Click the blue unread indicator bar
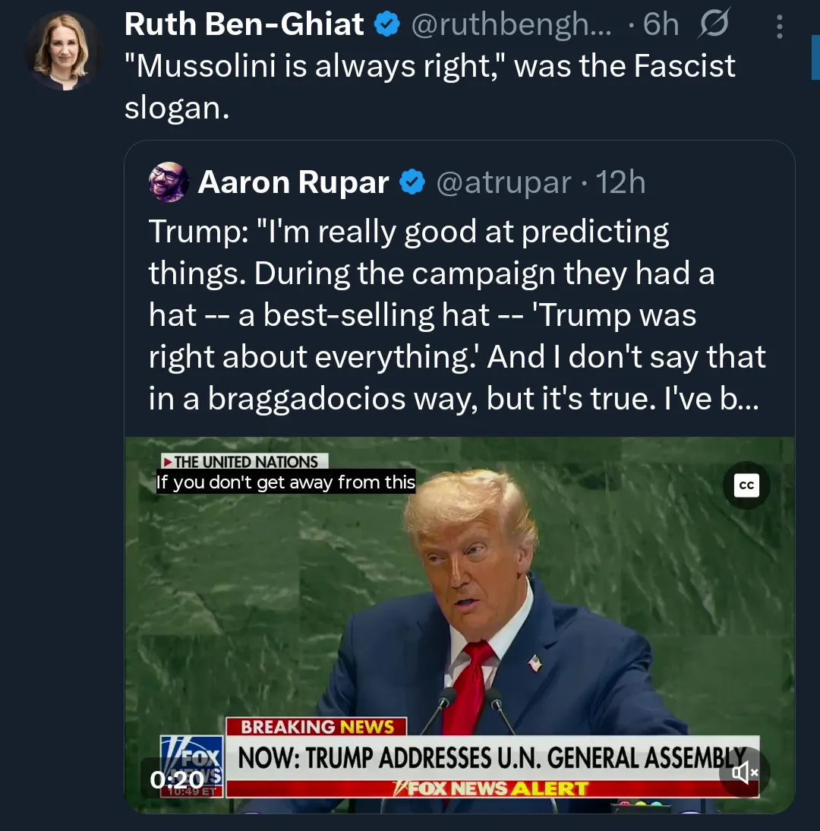 [x=817, y=58]
